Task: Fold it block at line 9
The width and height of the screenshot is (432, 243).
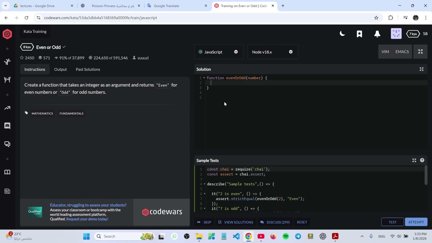Action: [205, 209]
